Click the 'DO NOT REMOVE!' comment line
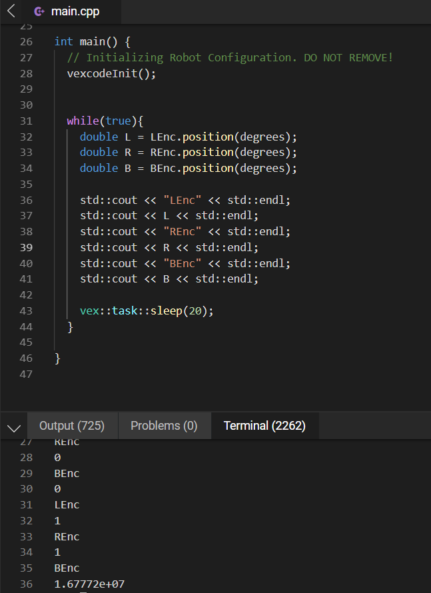 [x=230, y=57]
